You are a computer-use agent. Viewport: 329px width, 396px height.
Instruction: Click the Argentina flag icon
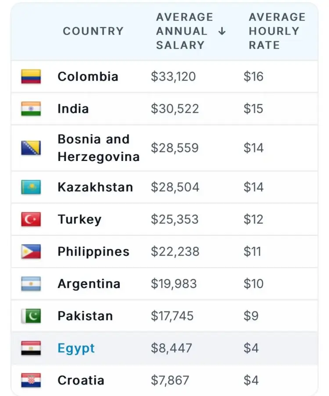pos(31,284)
